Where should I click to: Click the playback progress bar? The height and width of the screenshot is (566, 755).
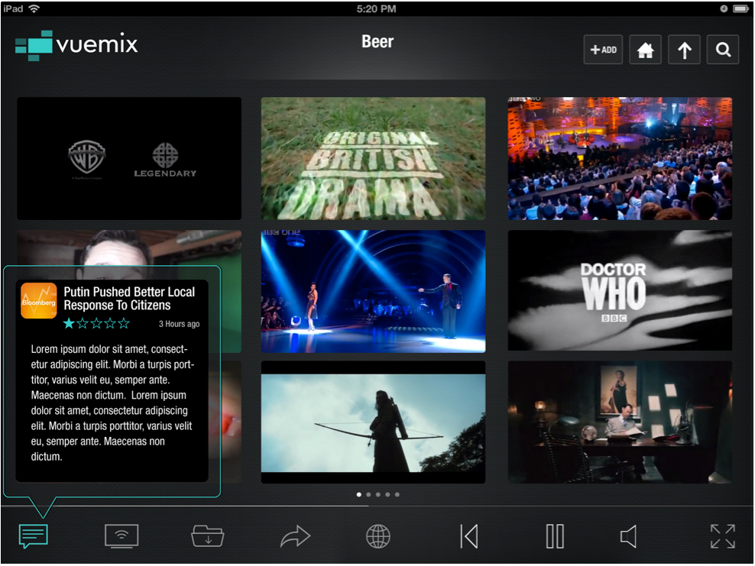[x=377, y=506]
